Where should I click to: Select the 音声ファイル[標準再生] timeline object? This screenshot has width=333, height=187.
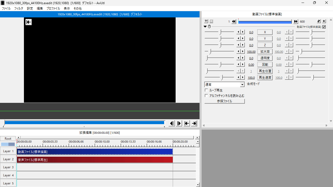point(95,159)
